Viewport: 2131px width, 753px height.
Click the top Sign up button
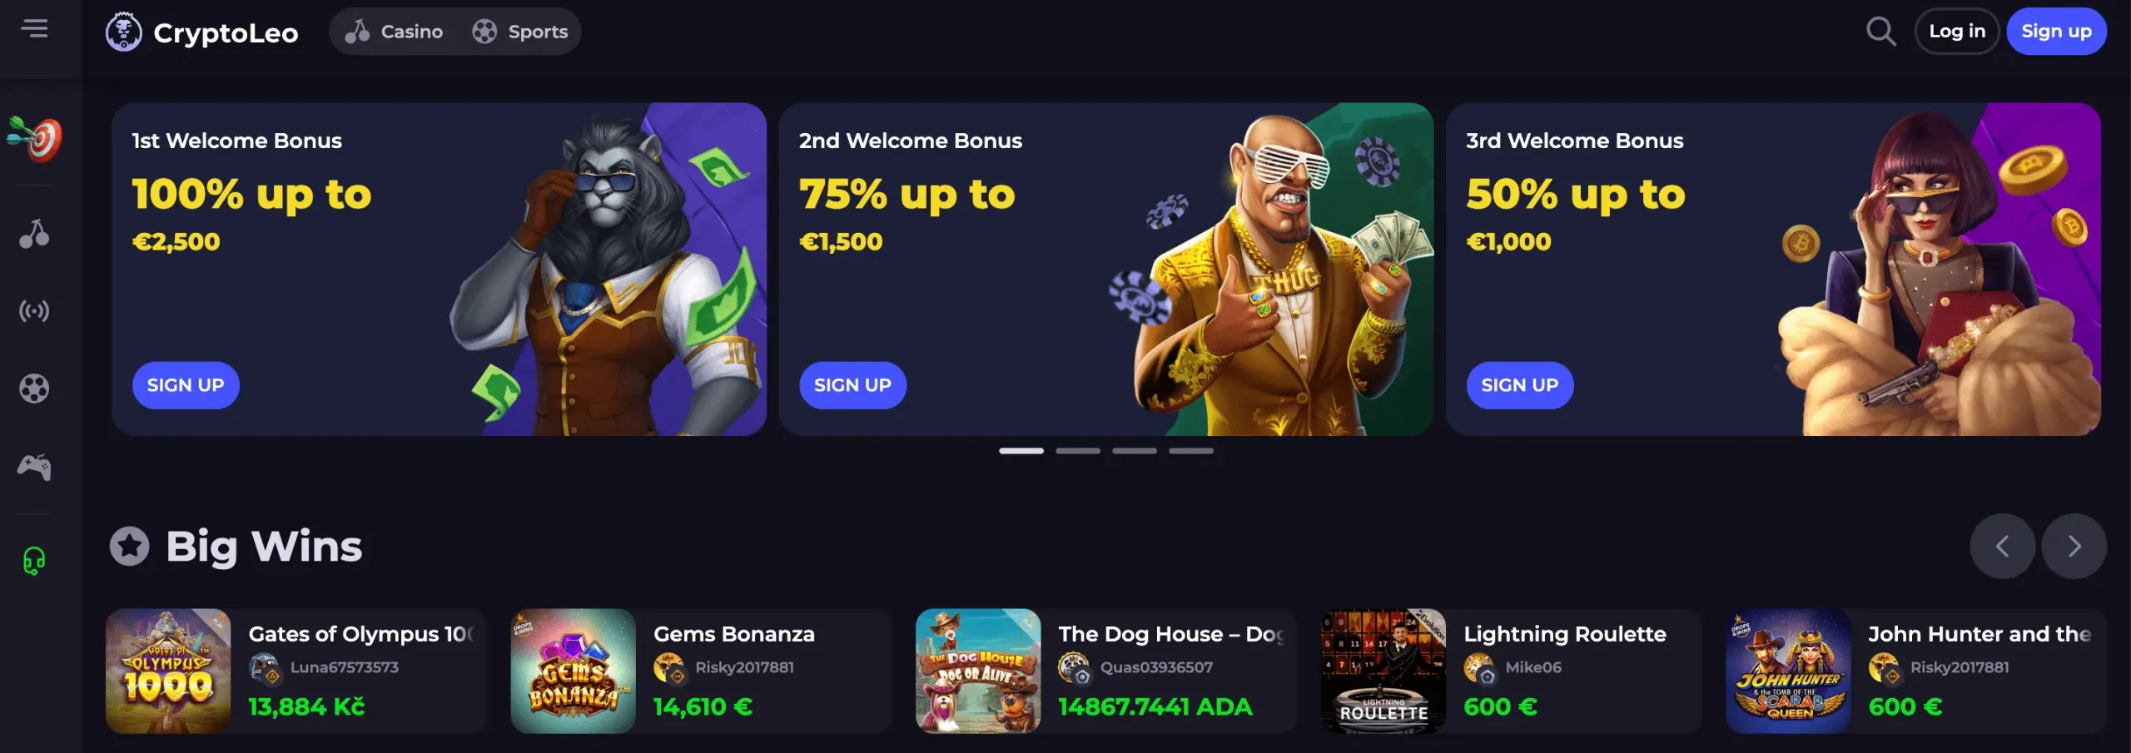[2056, 32]
